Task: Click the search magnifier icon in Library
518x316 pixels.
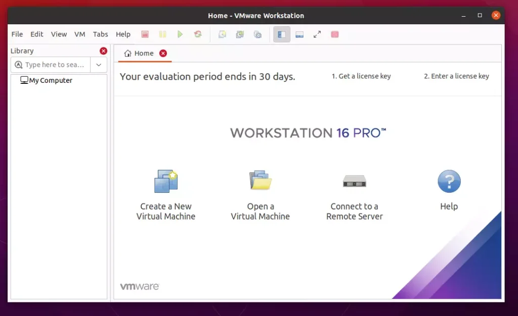Action: pyautogui.click(x=19, y=65)
